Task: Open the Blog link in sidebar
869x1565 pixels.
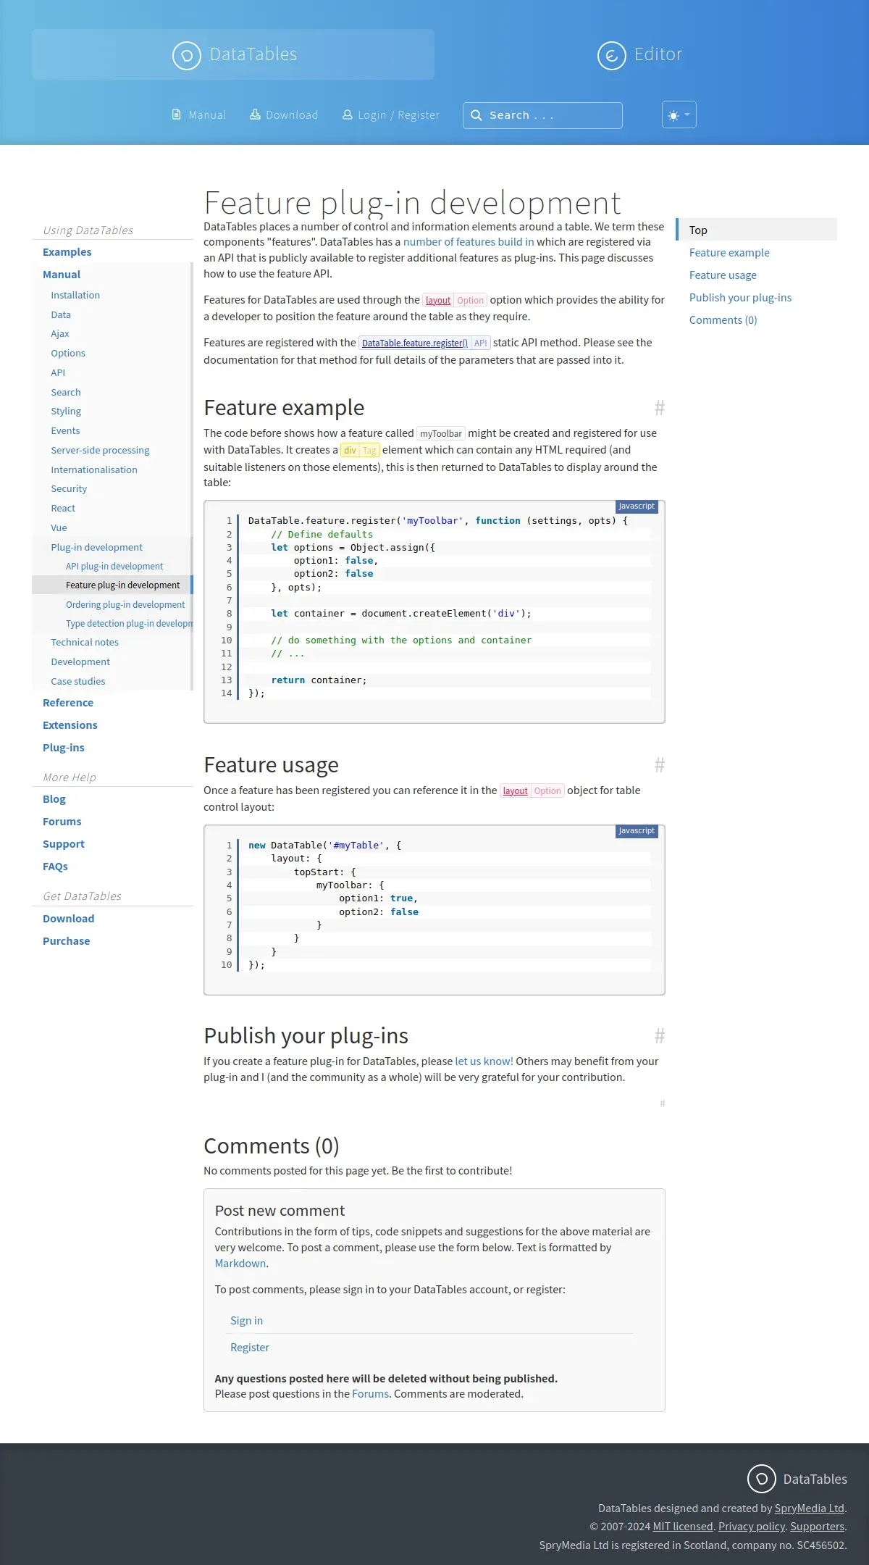Action: (54, 799)
